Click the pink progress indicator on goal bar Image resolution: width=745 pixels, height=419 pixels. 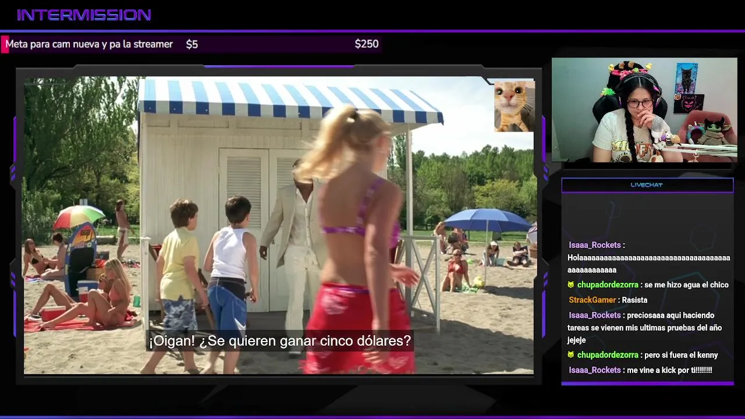pos(4,45)
